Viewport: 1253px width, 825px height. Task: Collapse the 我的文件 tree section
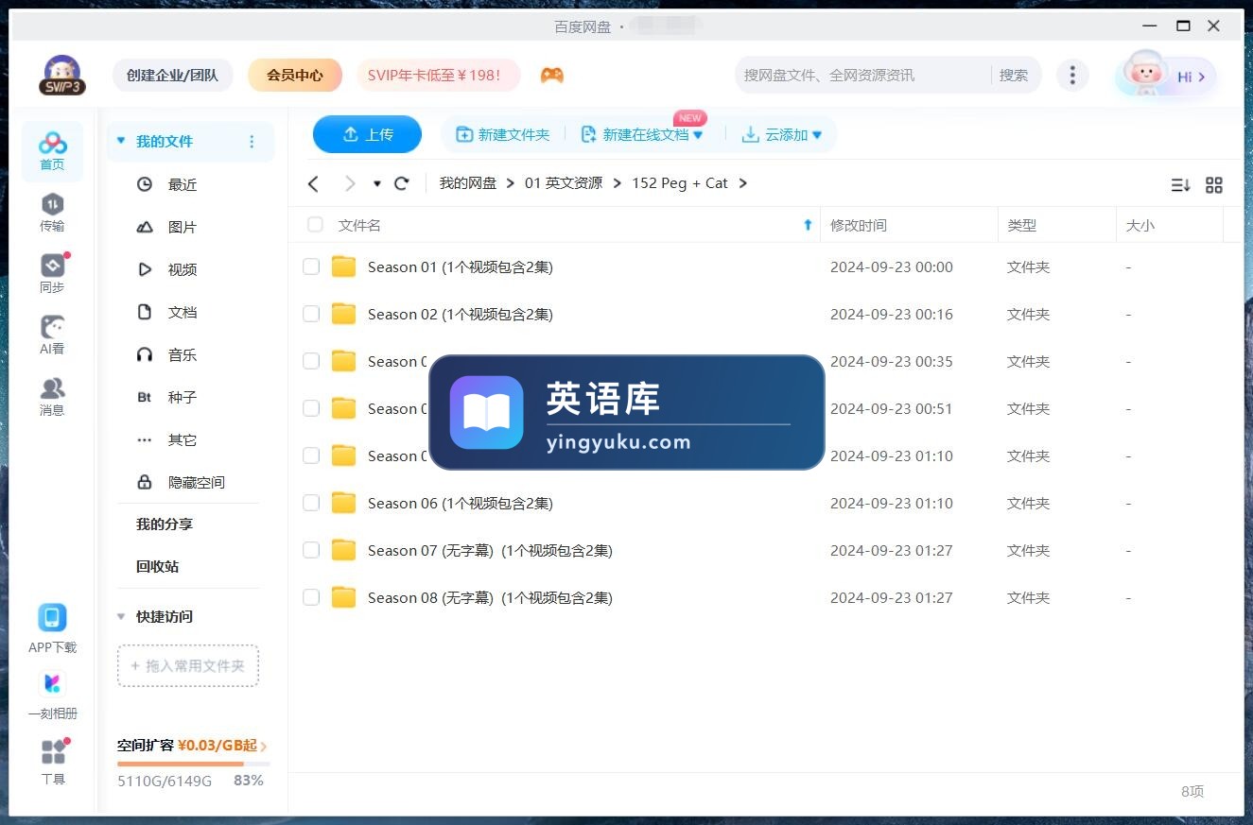(121, 141)
